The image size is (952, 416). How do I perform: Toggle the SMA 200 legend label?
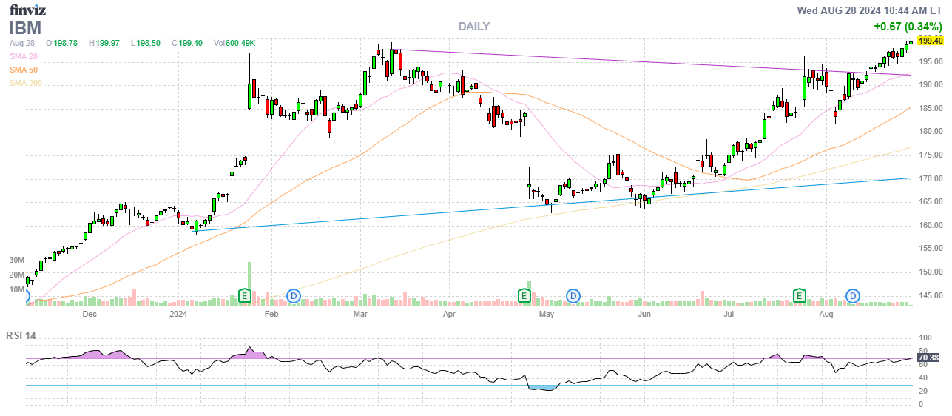pyautogui.click(x=26, y=83)
